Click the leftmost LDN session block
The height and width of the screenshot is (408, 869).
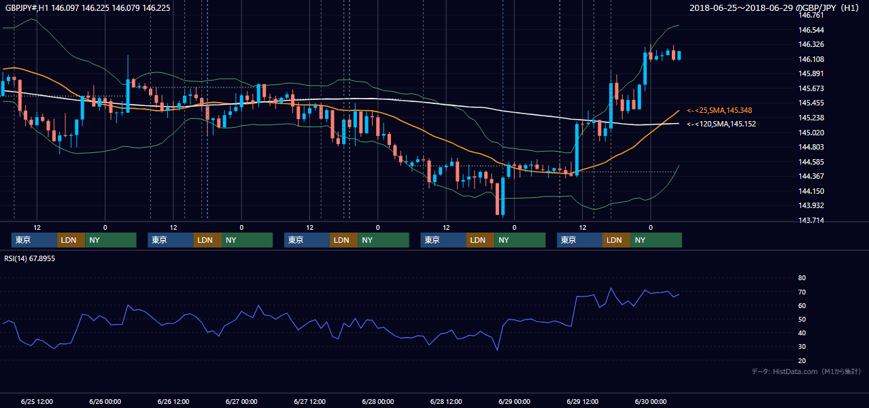(71, 240)
